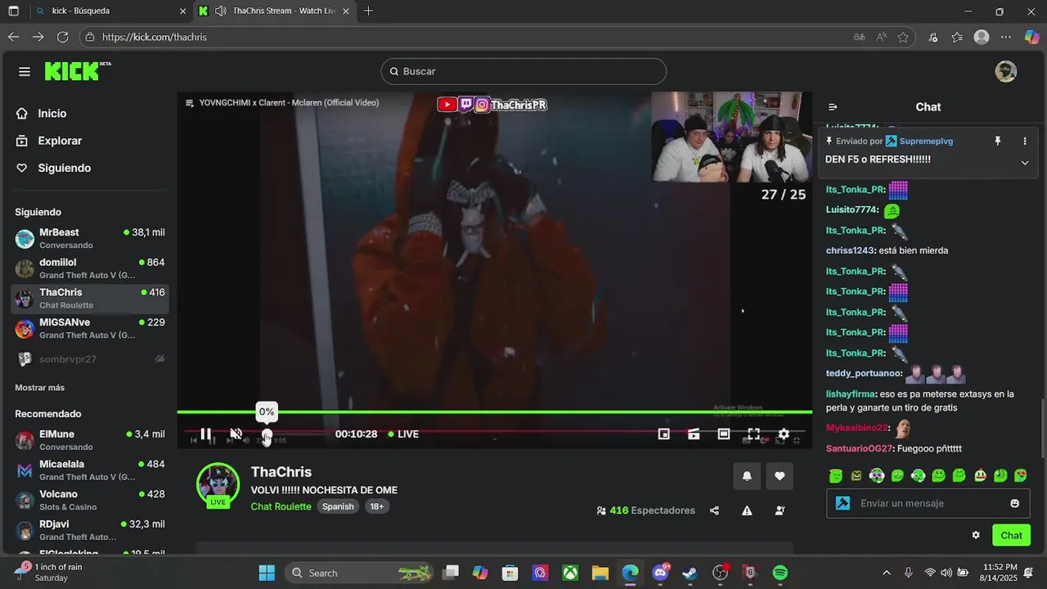This screenshot has height=589, width=1047.
Task: Unmute the stream volume icon
Action: tap(236, 434)
